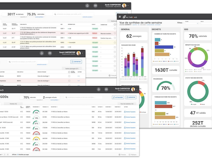
Task: Open the mail icon in the storage-zone window
Action: (50, 53)
